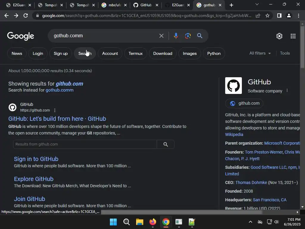
Task: Open File Explorer from taskbar
Action: coord(139,222)
